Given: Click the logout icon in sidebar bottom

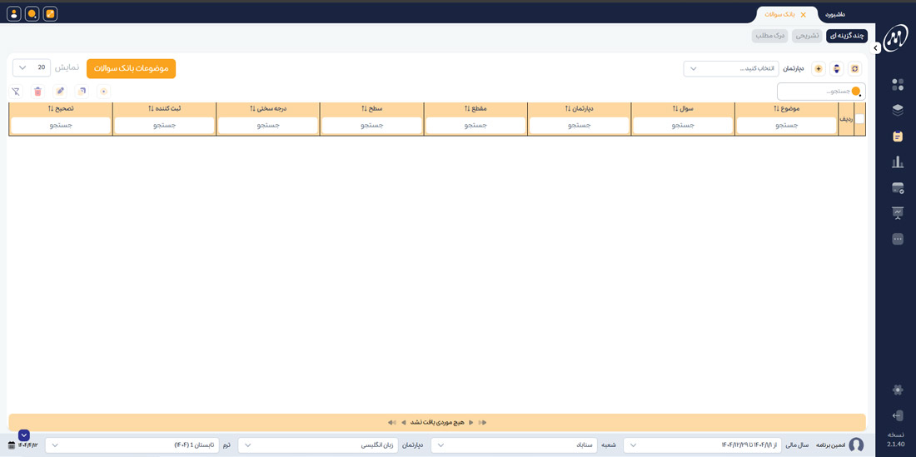Looking at the screenshot, I should [898, 415].
